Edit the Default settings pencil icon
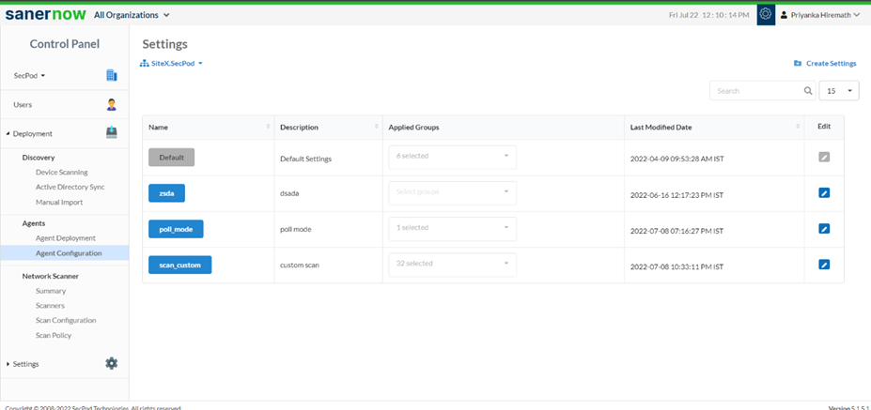The height and width of the screenshot is (410, 871). point(824,157)
